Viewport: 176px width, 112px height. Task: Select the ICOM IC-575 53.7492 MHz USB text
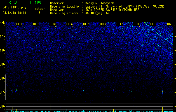(x=112, y=10)
